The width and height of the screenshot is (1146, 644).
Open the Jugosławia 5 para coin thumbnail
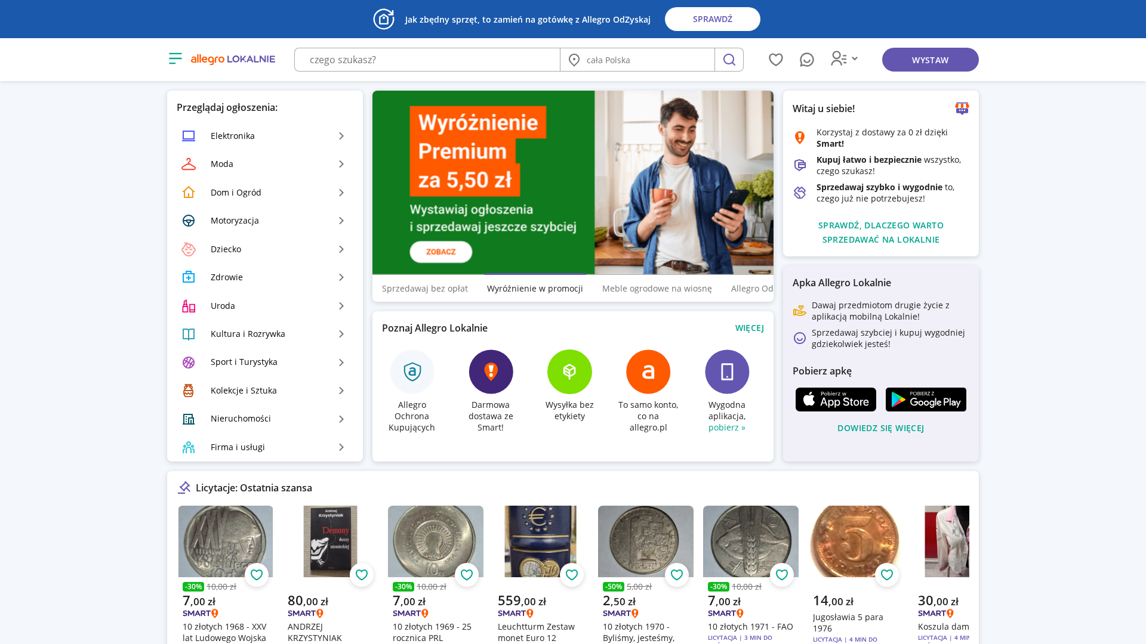(856, 541)
